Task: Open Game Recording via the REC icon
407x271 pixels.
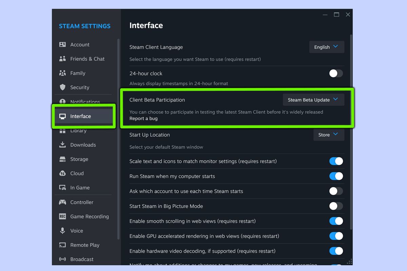Action: pos(63,216)
